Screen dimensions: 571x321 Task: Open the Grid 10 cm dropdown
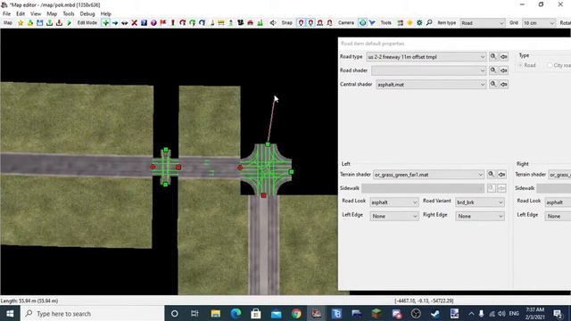[x=539, y=23]
